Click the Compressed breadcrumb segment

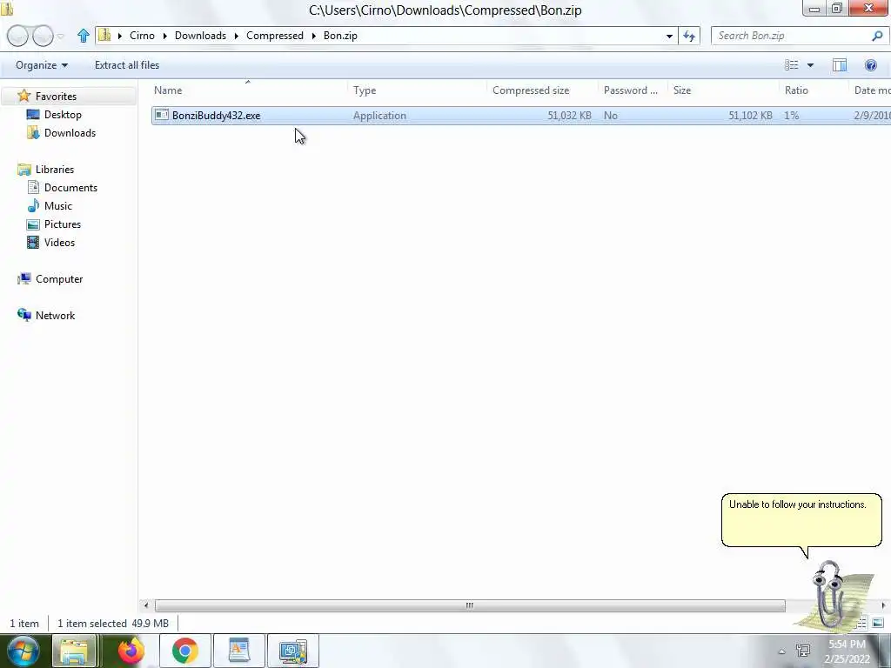274,35
